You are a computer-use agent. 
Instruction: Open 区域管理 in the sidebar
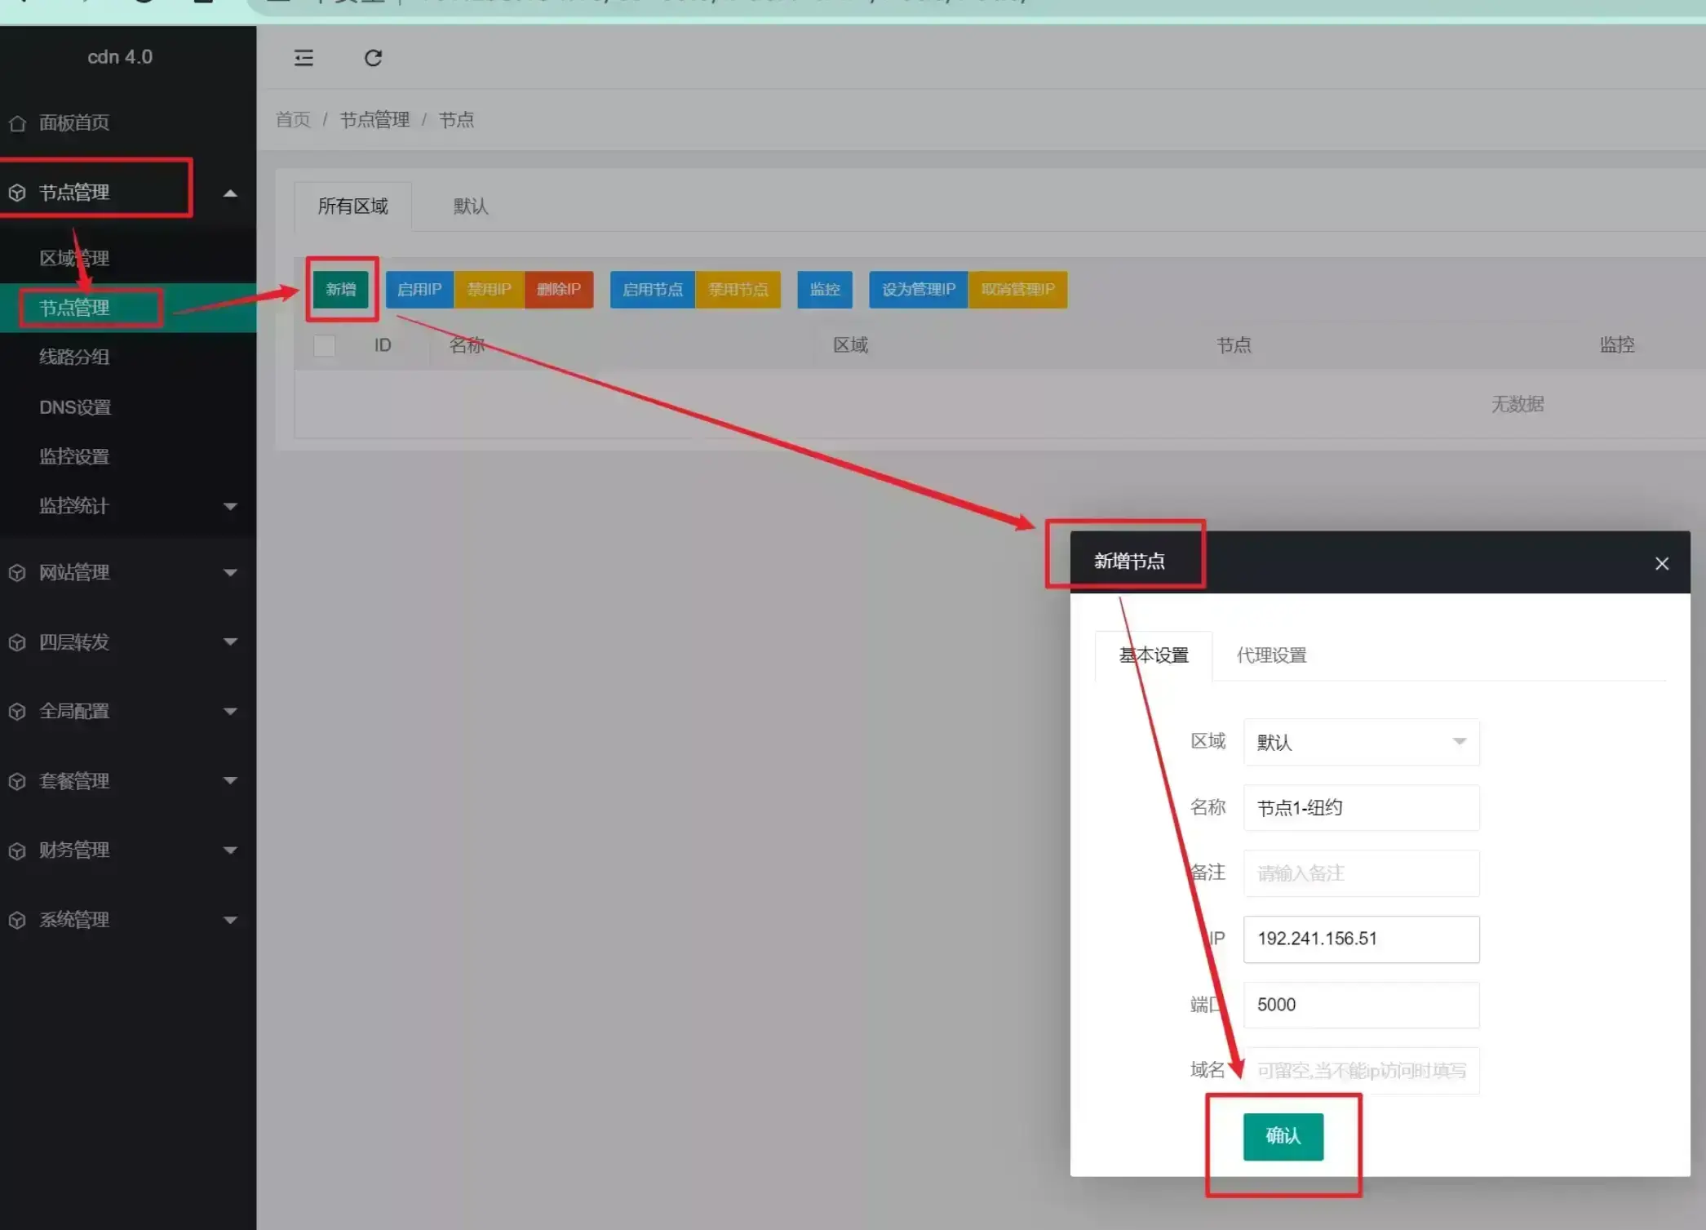pos(74,259)
